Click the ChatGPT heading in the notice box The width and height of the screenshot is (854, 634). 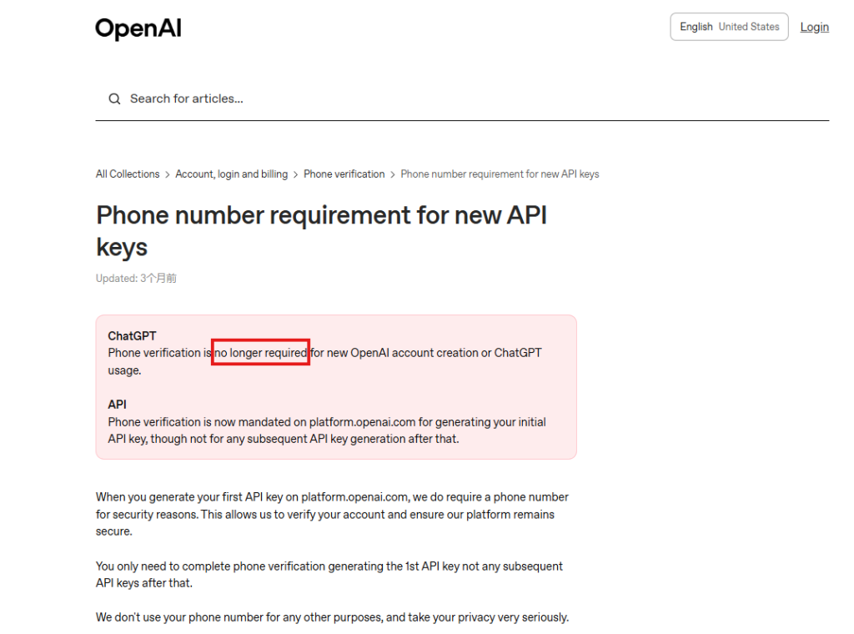pyautogui.click(x=132, y=336)
